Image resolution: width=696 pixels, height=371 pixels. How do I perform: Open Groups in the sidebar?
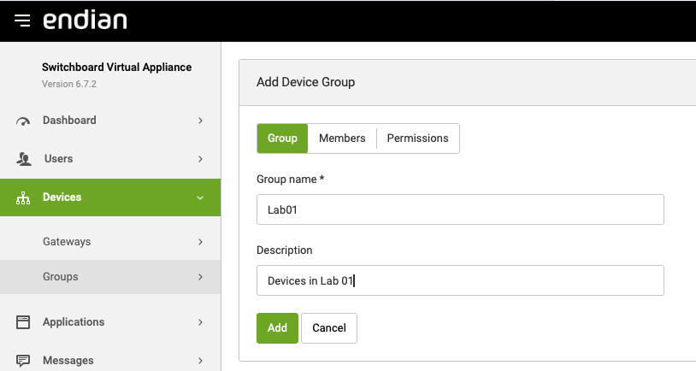(61, 277)
